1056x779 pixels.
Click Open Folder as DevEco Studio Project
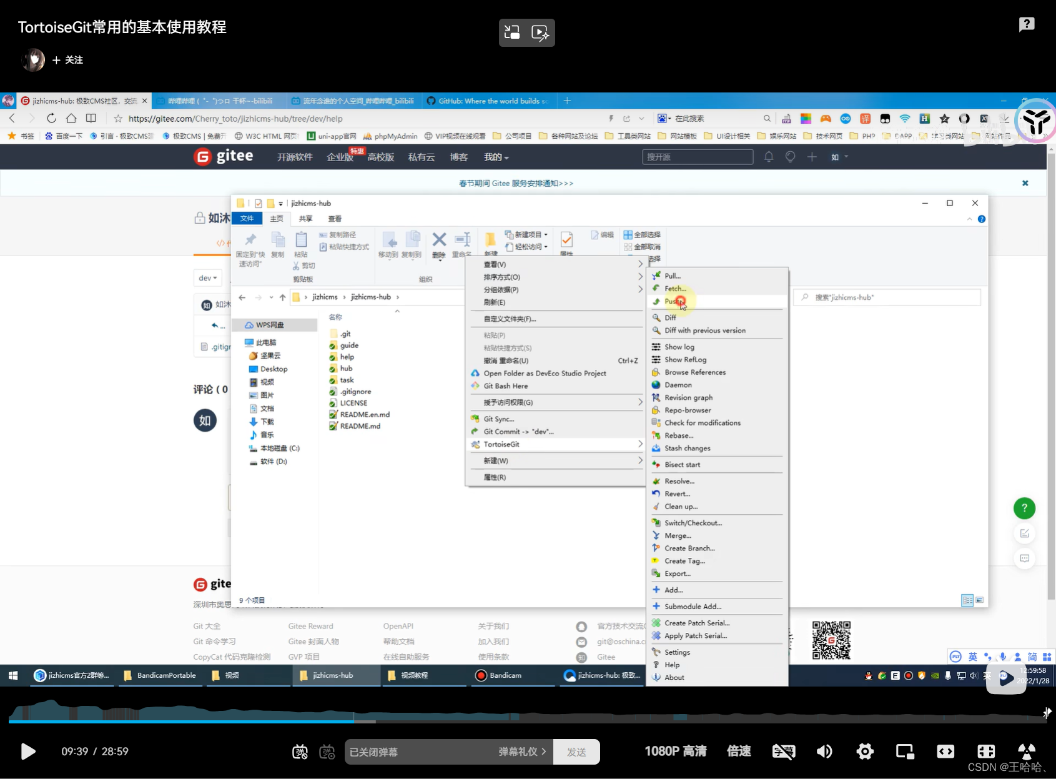545,373
